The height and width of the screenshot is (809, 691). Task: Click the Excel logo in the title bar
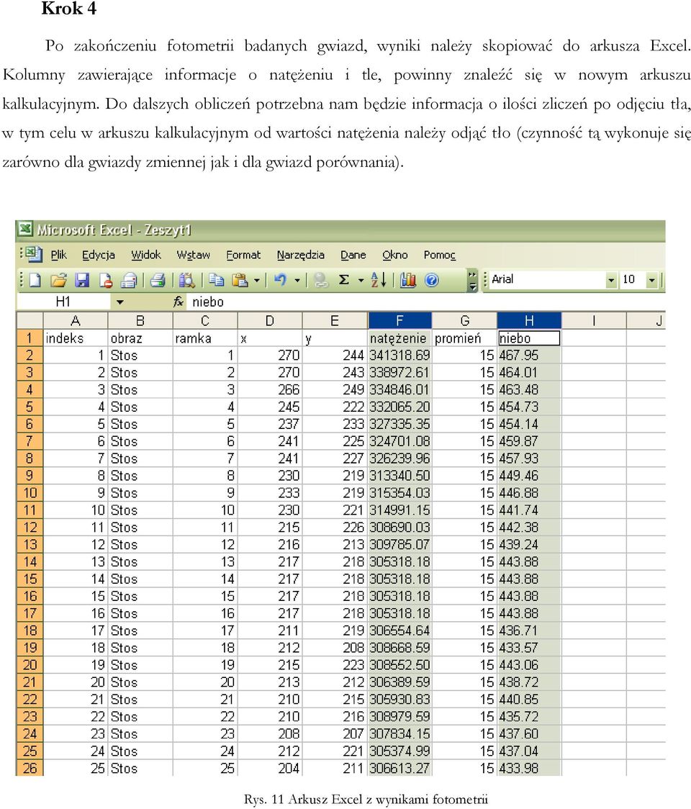click(x=25, y=229)
